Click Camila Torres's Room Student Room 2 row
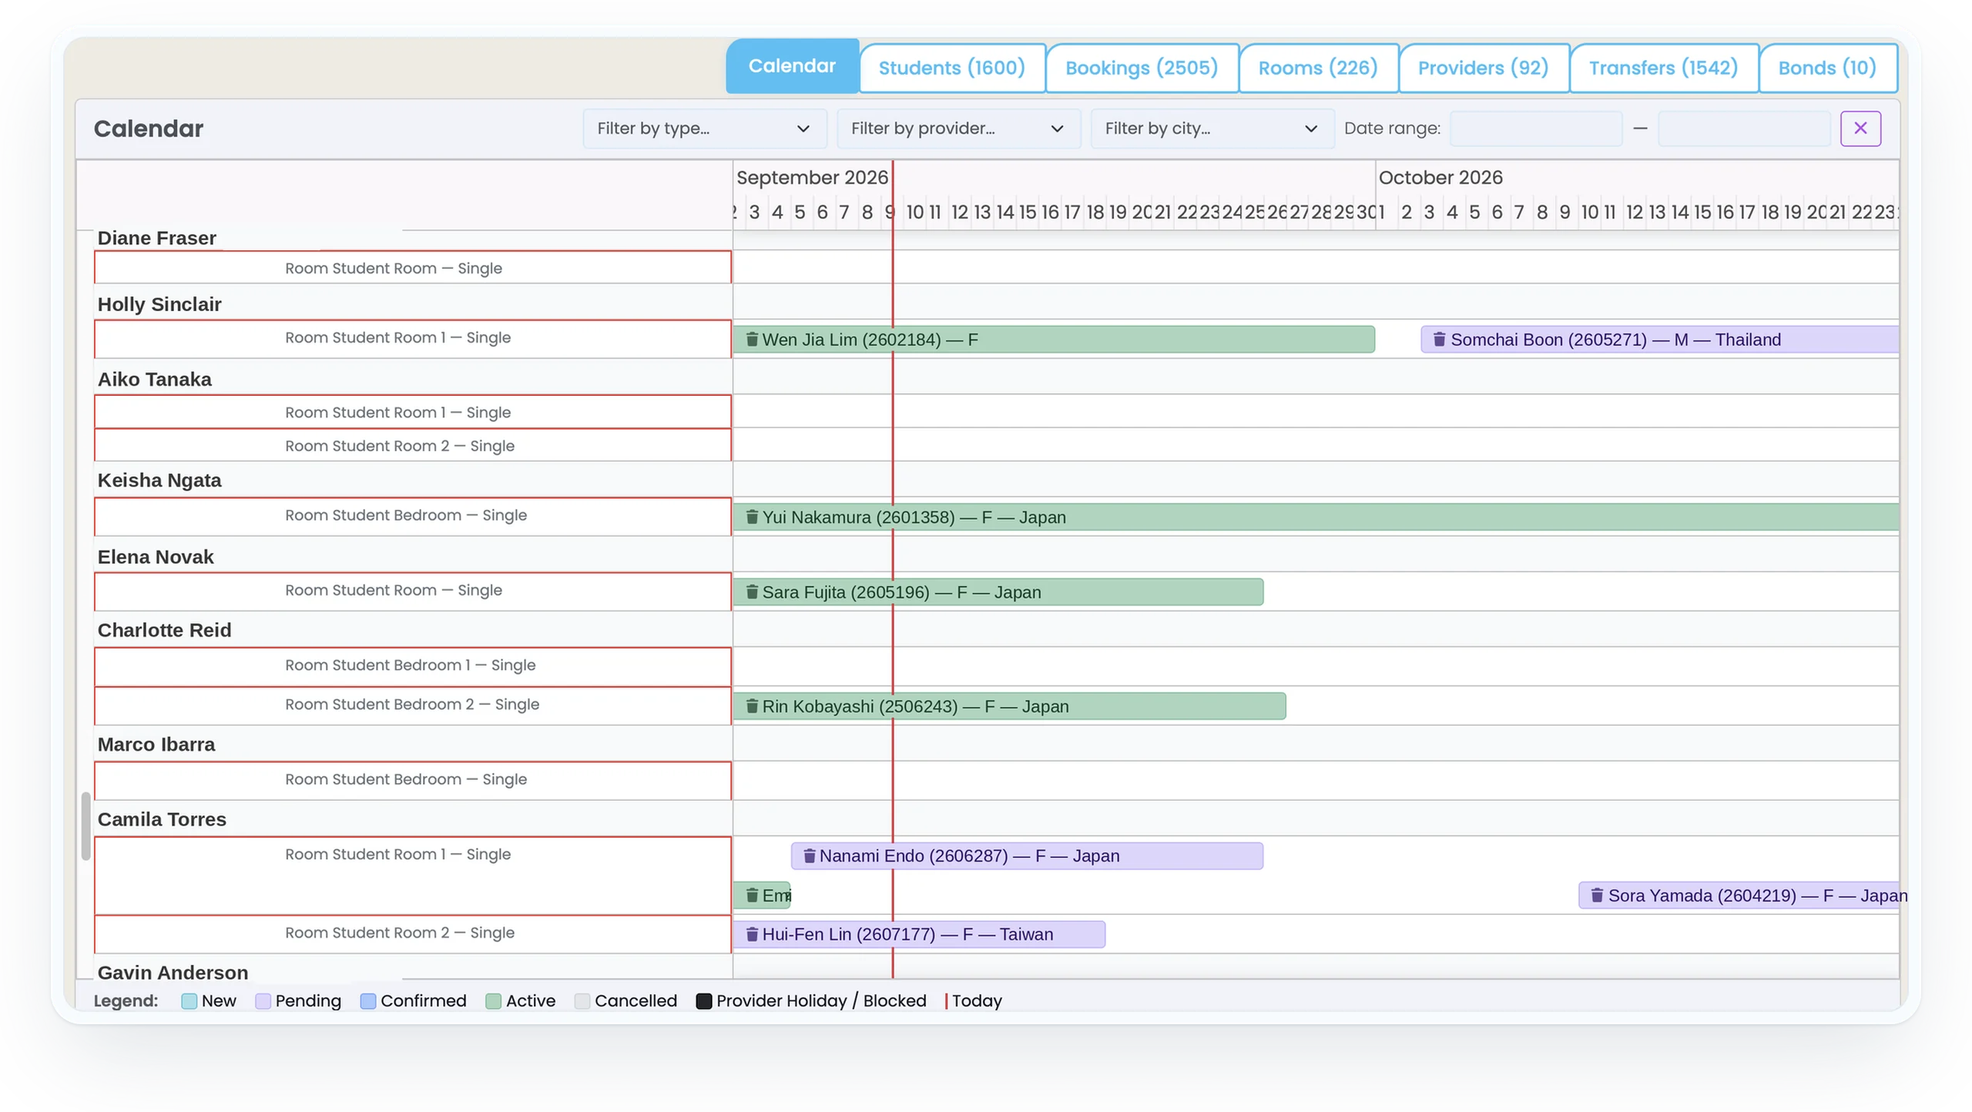The image size is (1972, 1112). tap(412, 933)
